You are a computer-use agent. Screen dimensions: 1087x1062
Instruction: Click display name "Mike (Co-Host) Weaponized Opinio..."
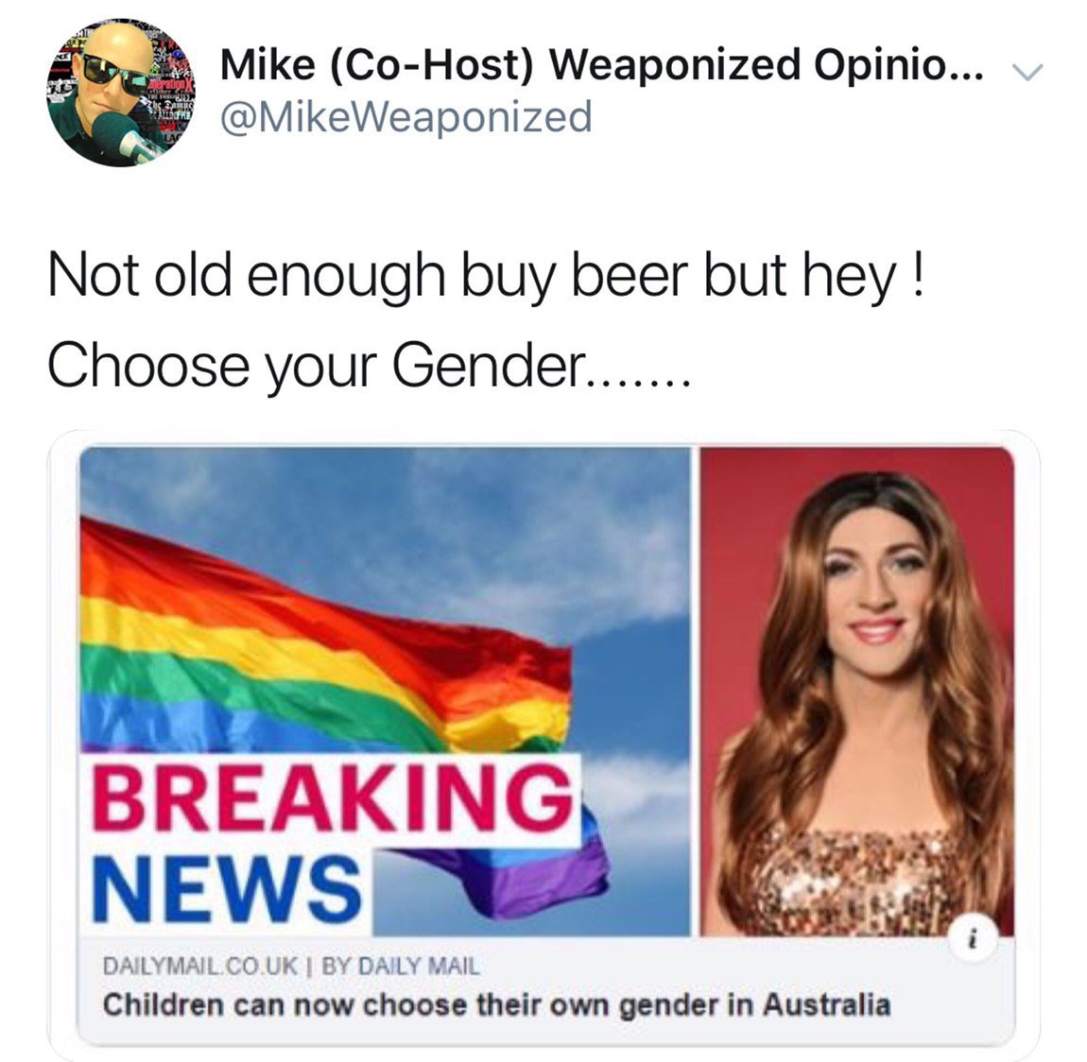tap(601, 64)
